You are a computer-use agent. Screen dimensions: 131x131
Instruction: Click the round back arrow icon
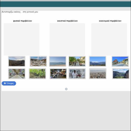[66, 89]
